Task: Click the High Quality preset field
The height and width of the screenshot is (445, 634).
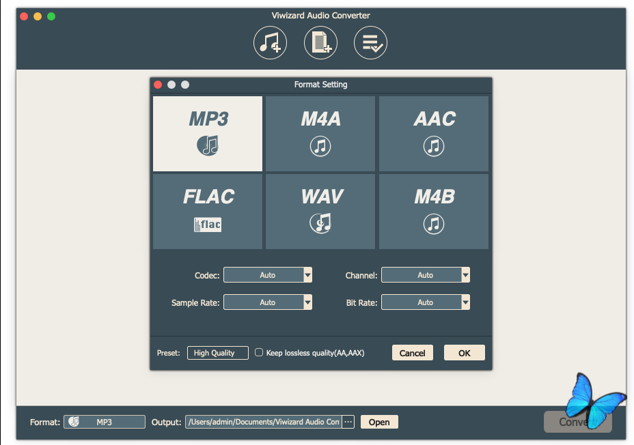Action: (x=217, y=353)
